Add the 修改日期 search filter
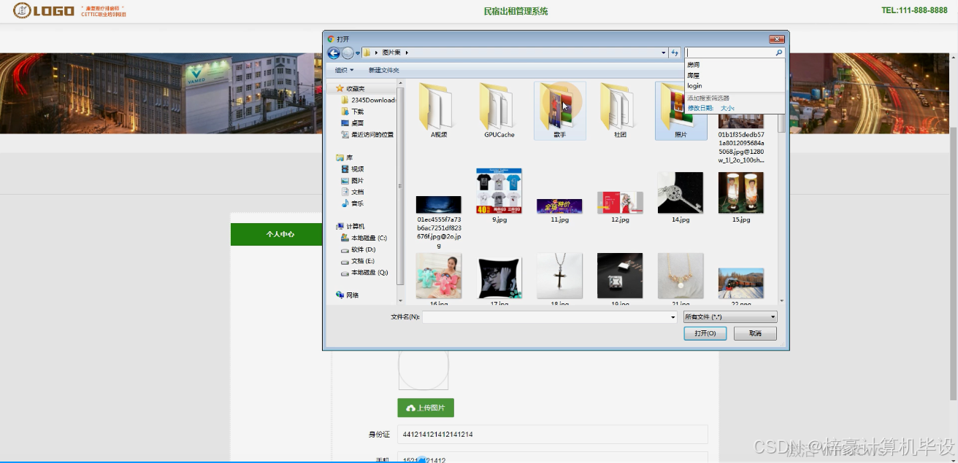Viewport: 958px width, 463px height. click(700, 108)
